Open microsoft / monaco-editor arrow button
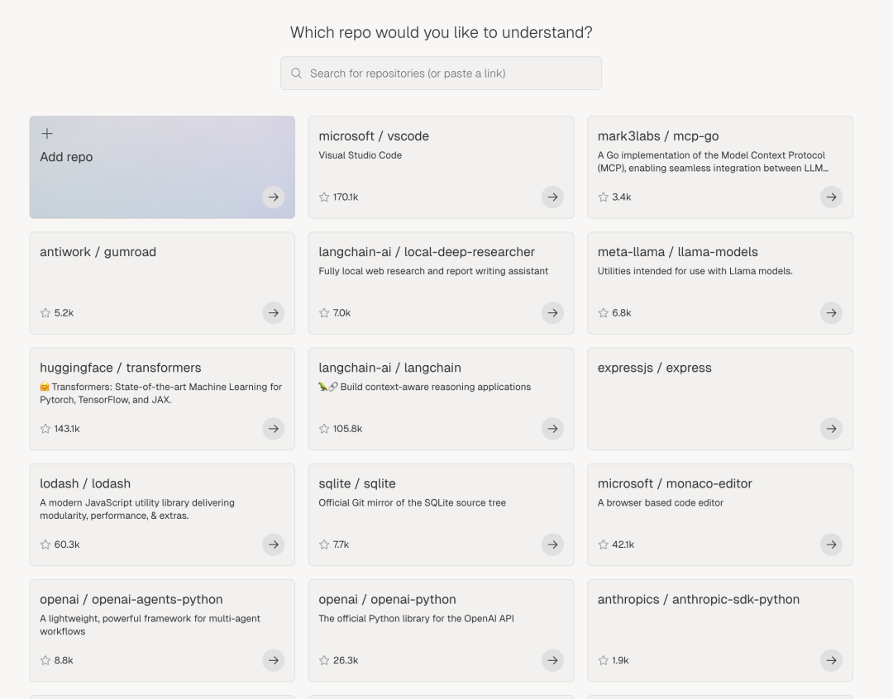This screenshot has height=699, width=893. pos(832,544)
